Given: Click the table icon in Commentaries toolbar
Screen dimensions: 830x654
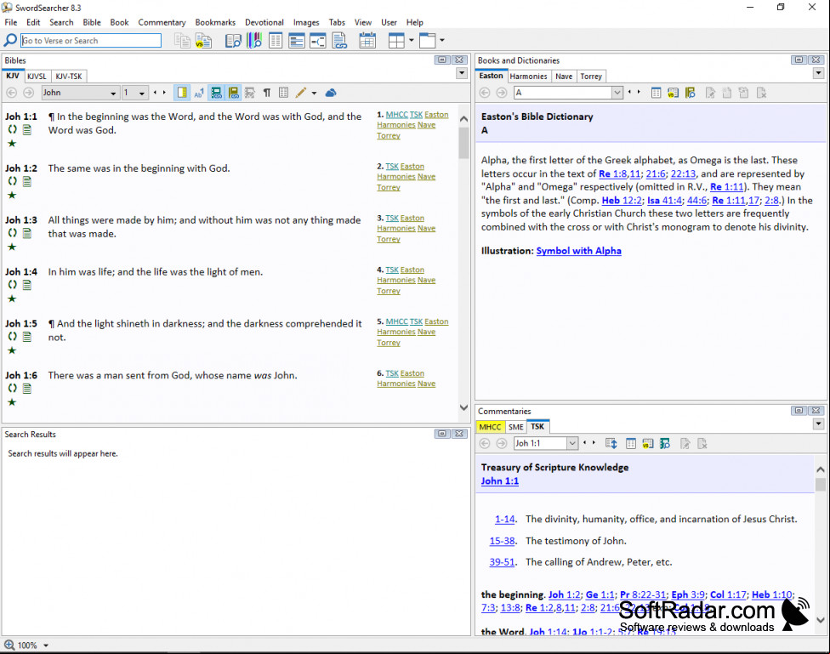Looking at the screenshot, I should tap(631, 444).
